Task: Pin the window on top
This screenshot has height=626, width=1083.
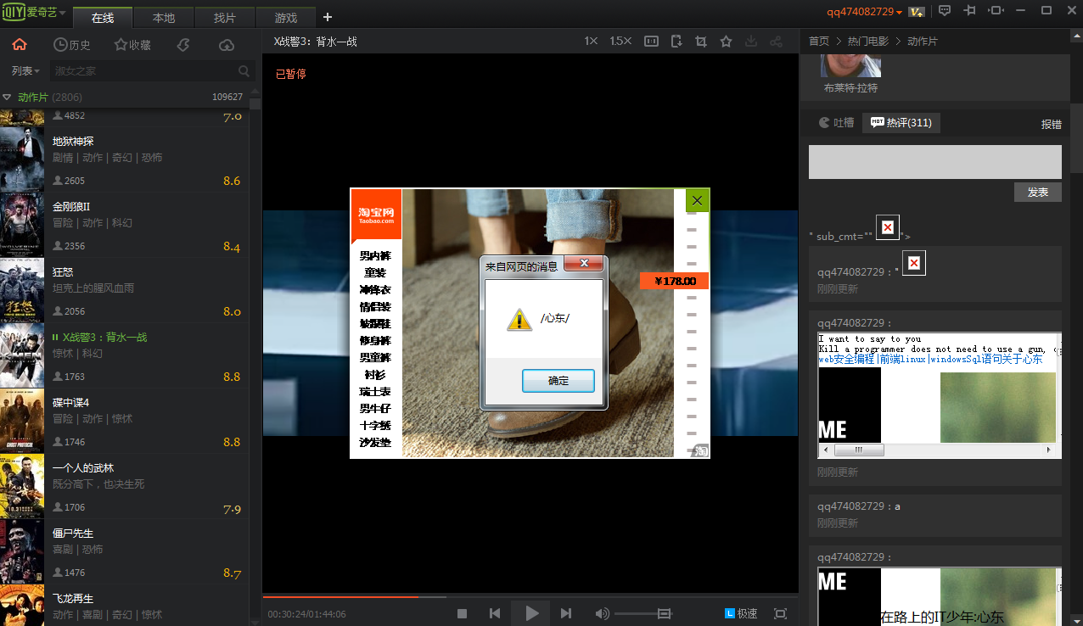Action: [970, 10]
